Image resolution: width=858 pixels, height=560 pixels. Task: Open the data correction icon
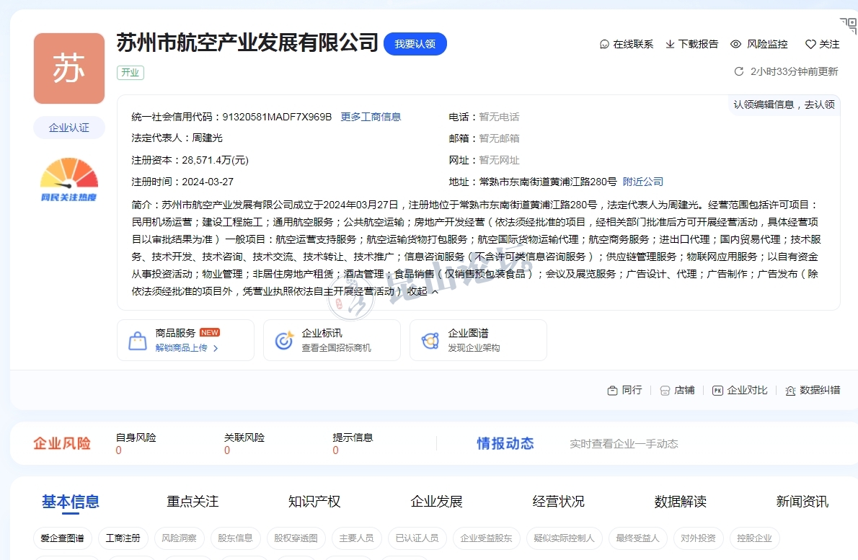tap(790, 390)
